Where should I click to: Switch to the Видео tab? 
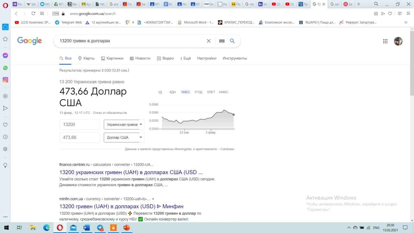tap(165, 58)
